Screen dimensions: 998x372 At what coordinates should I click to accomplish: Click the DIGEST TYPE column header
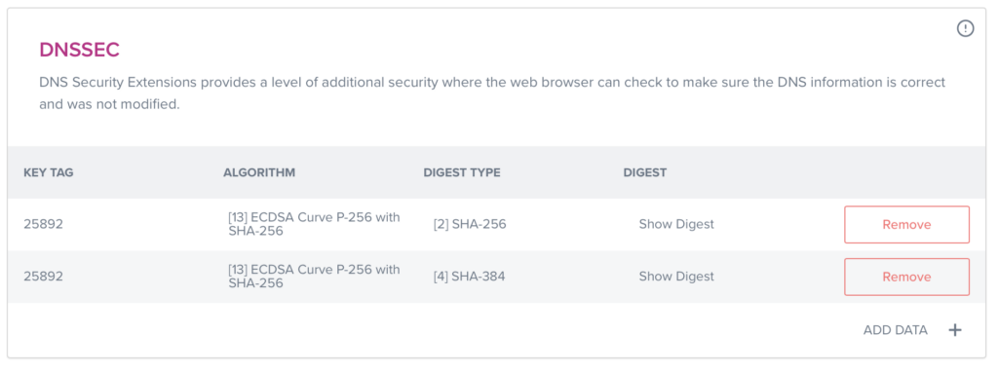pos(461,172)
